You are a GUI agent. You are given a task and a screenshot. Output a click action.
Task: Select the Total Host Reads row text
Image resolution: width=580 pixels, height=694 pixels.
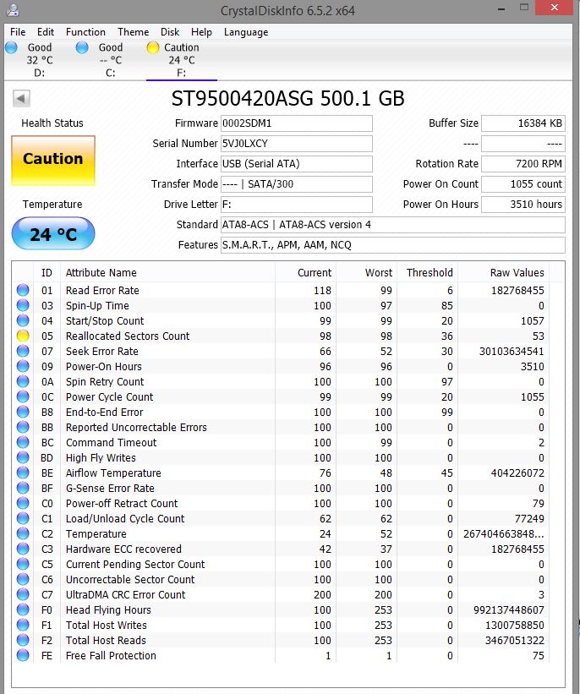coord(106,640)
